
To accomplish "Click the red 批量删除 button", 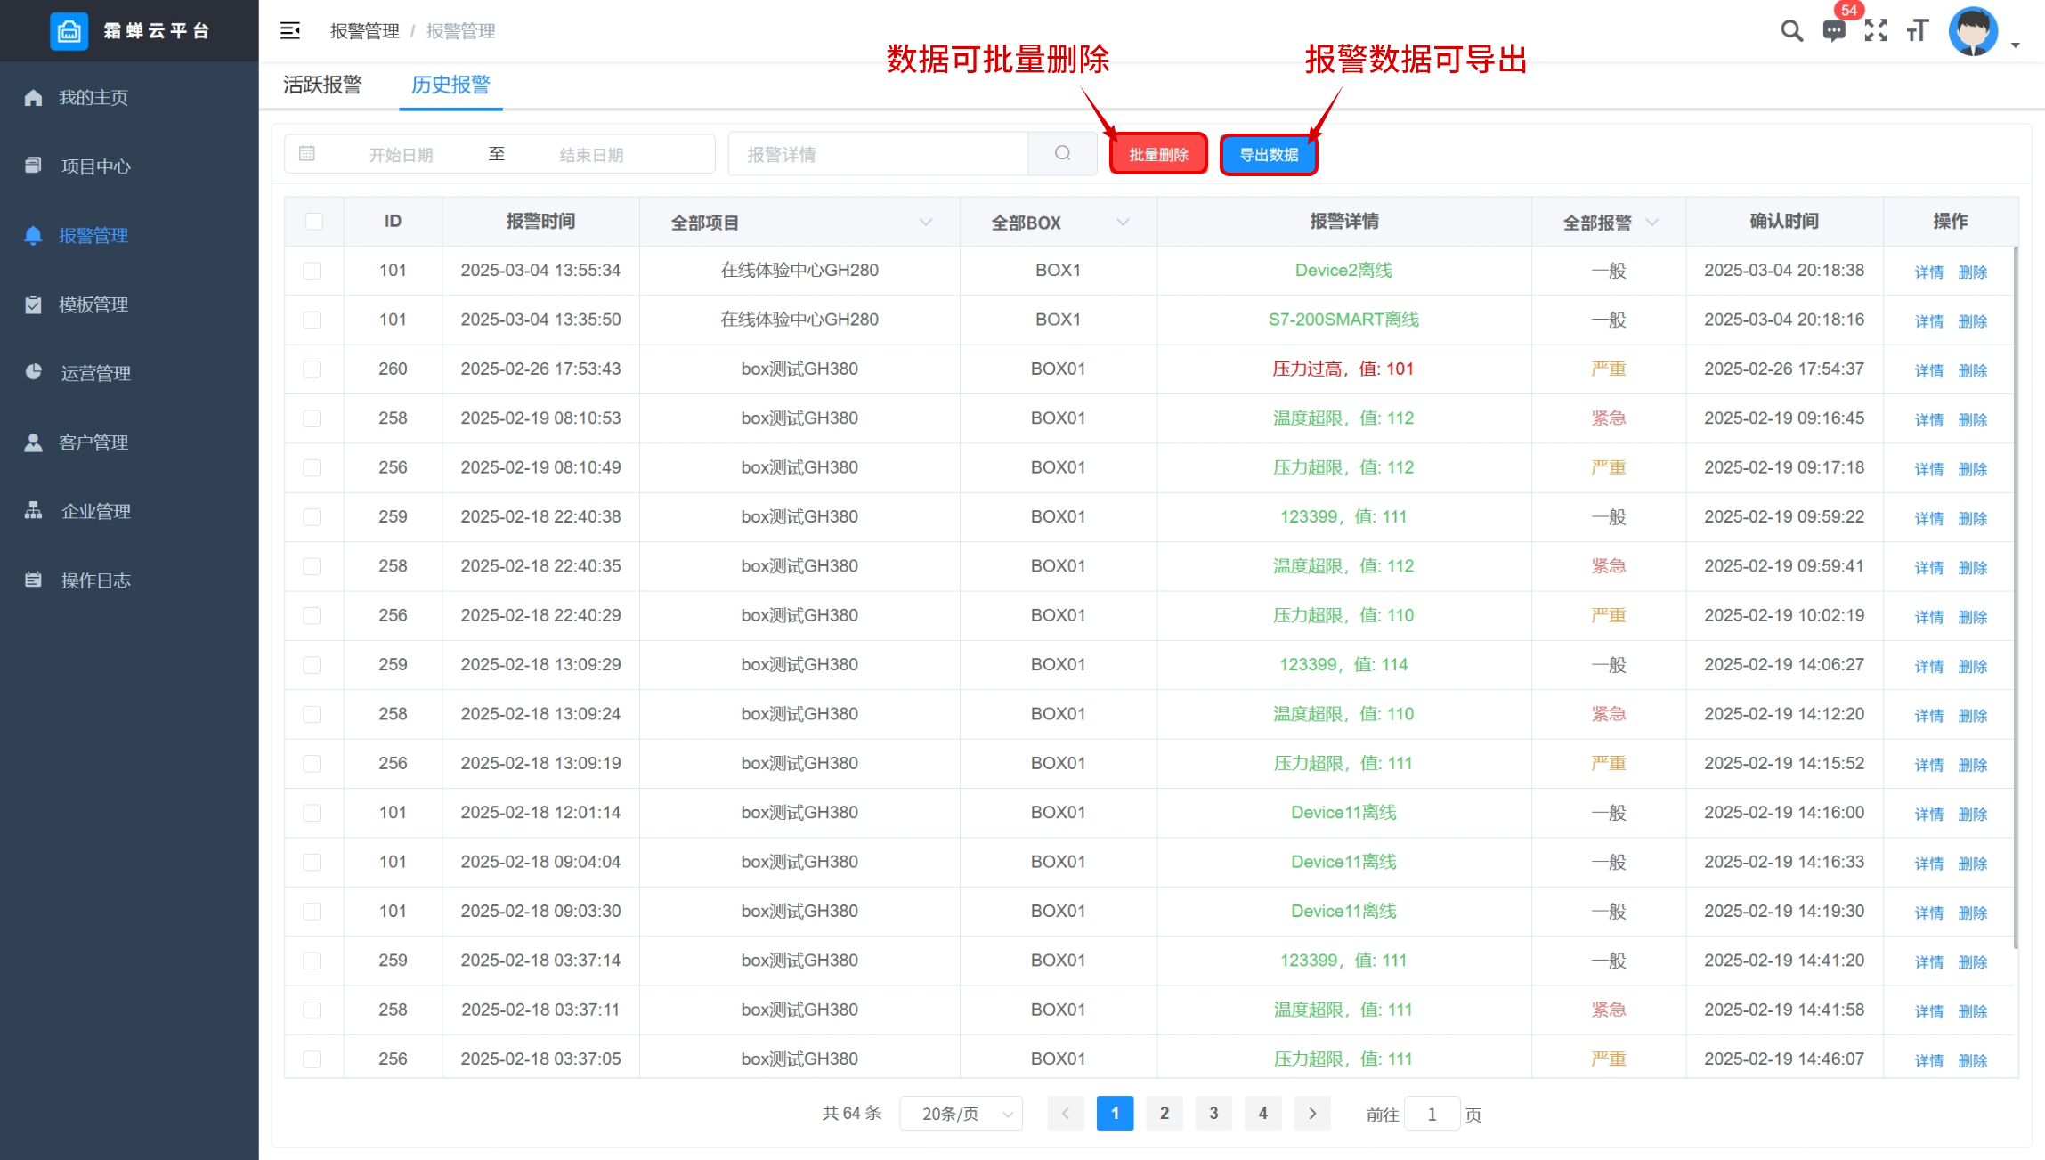I will (1158, 155).
